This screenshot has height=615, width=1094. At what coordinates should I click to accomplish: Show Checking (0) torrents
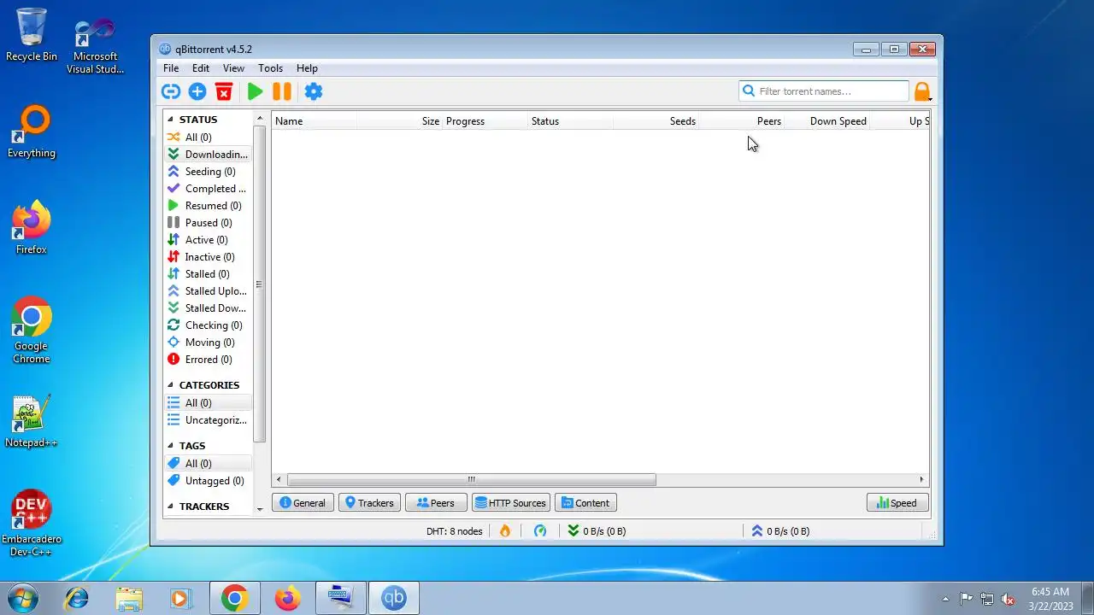(208, 325)
